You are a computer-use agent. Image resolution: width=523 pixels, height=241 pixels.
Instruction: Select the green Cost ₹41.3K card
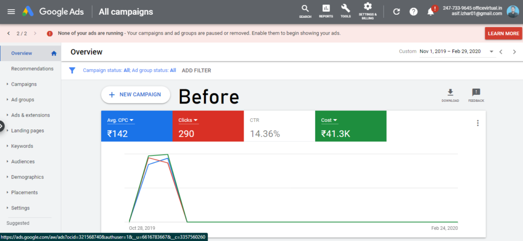click(x=351, y=126)
